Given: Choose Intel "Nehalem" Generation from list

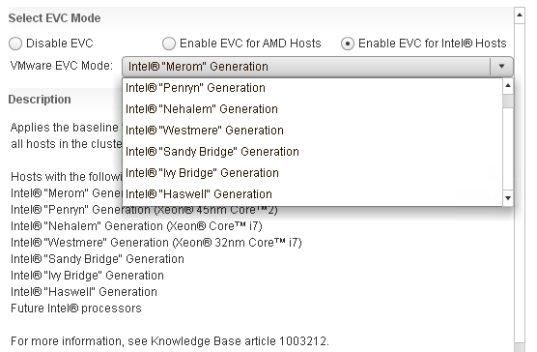Looking at the screenshot, I should 312,109.
